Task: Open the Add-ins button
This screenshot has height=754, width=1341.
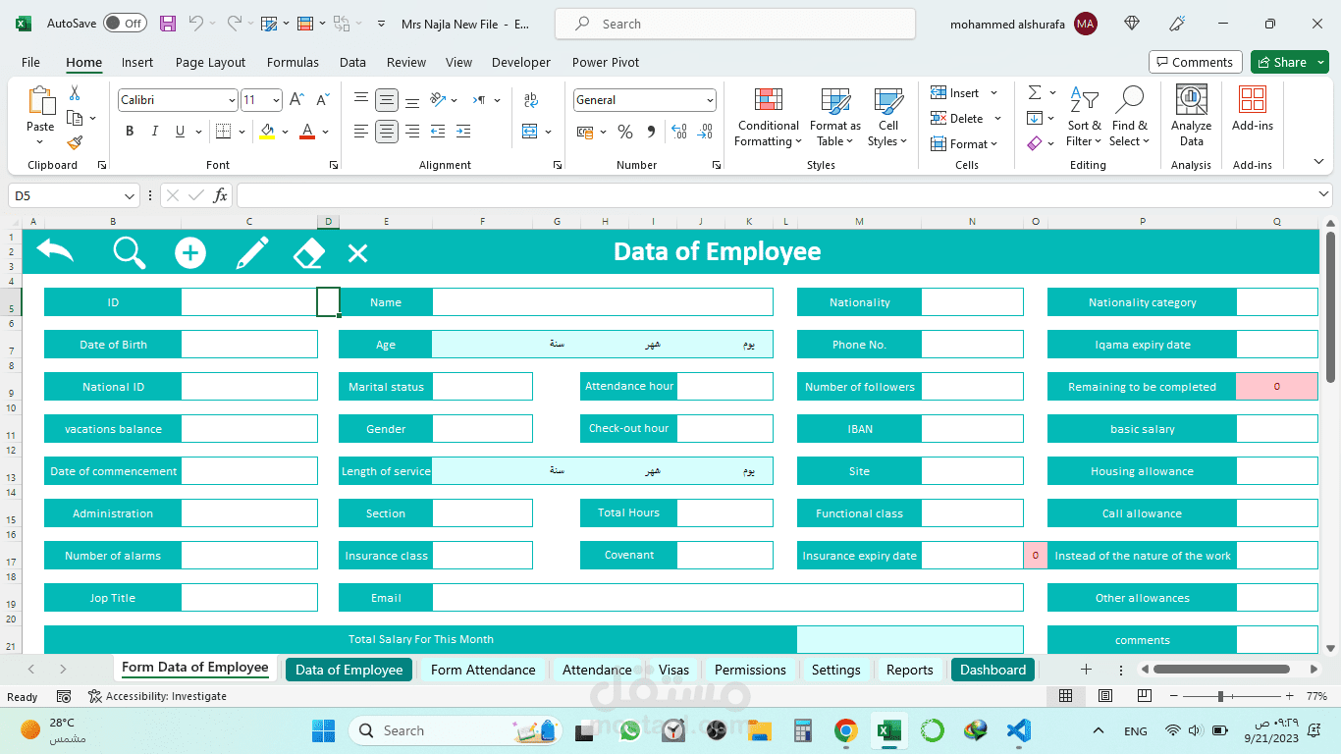Action: [1253, 110]
